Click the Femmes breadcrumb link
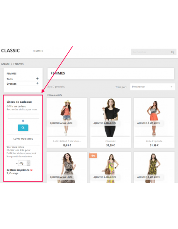 point(18,64)
